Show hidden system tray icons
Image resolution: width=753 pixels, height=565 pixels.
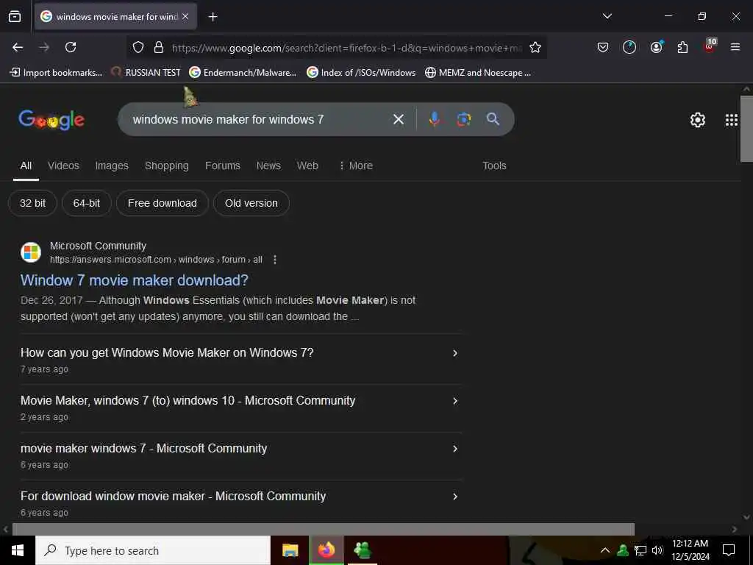(x=605, y=550)
